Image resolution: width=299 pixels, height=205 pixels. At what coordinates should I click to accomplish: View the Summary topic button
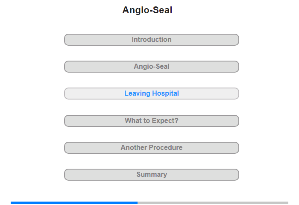click(x=151, y=175)
